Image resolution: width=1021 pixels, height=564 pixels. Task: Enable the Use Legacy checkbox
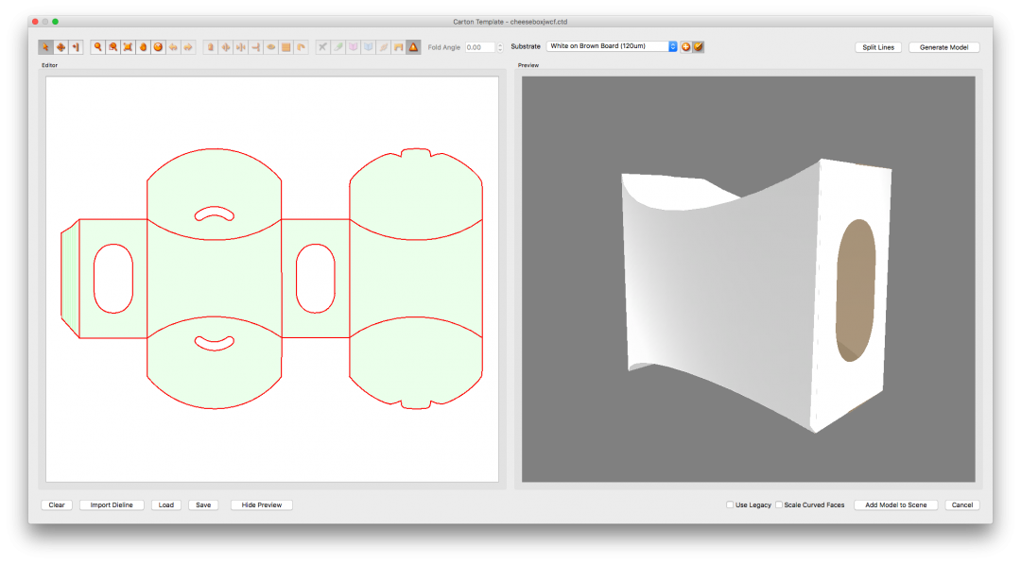coord(728,504)
